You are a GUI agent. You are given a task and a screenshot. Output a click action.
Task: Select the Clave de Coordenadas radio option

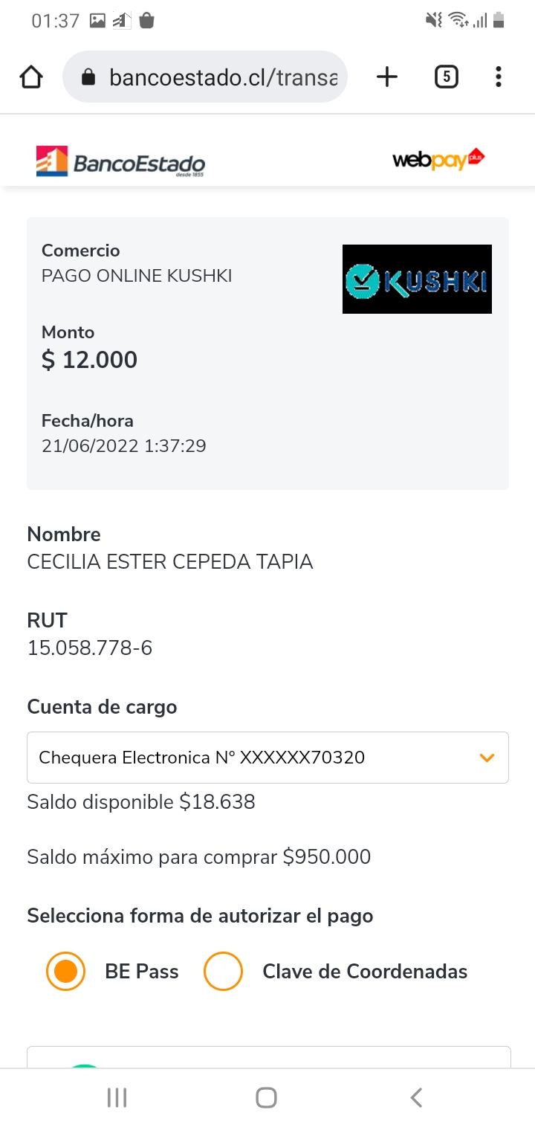click(x=223, y=971)
